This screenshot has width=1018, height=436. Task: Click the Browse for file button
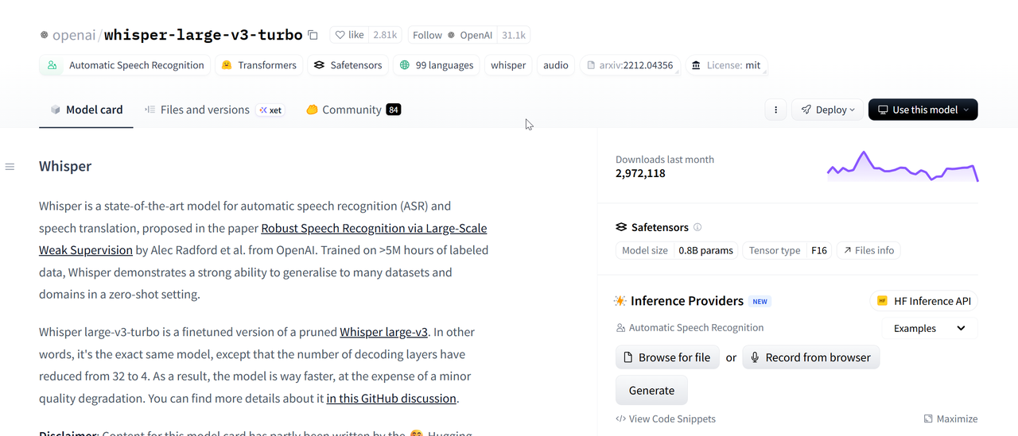(x=667, y=357)
